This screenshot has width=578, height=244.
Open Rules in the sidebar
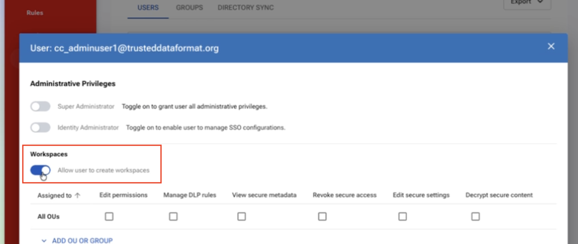[x=35, y=13]
